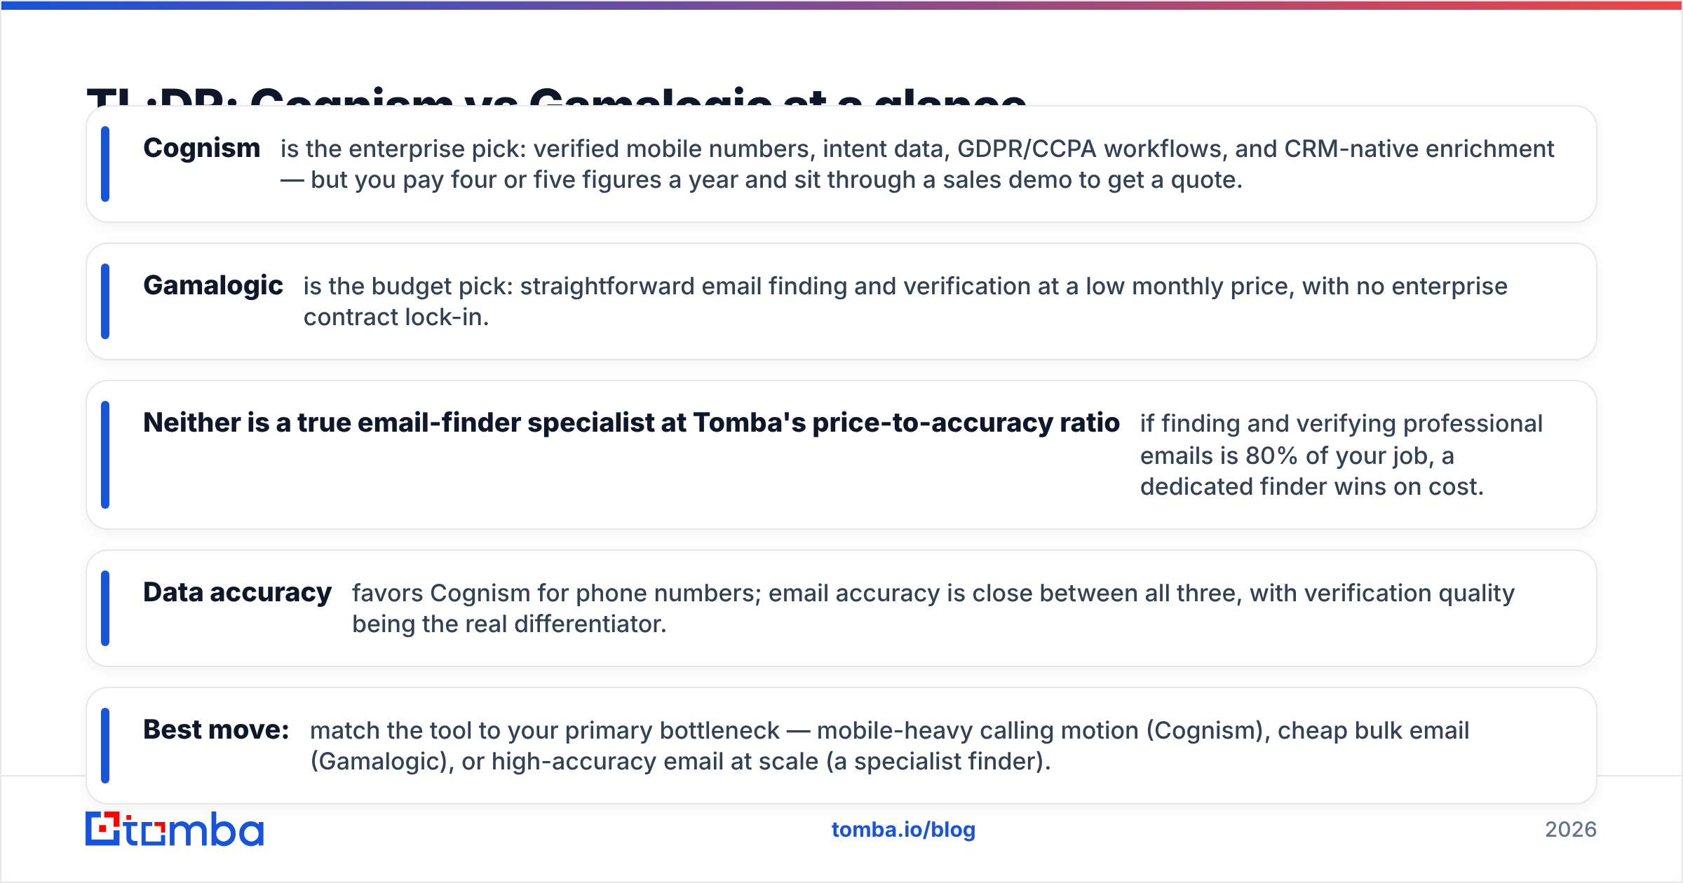Select the Gamalogic heading text
The width and height of the screenshot is (1683, 883).
click(x=212, y=286)
